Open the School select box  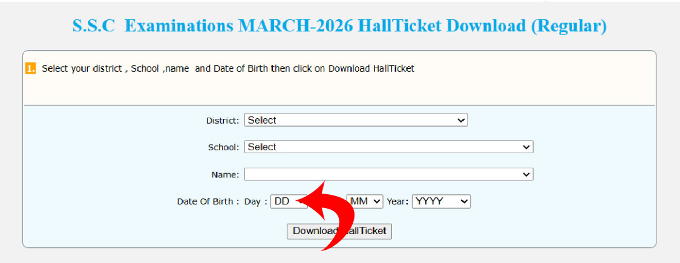pos(388,147)
